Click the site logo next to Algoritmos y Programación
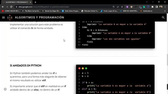168x94 pixels. (10, 17)
